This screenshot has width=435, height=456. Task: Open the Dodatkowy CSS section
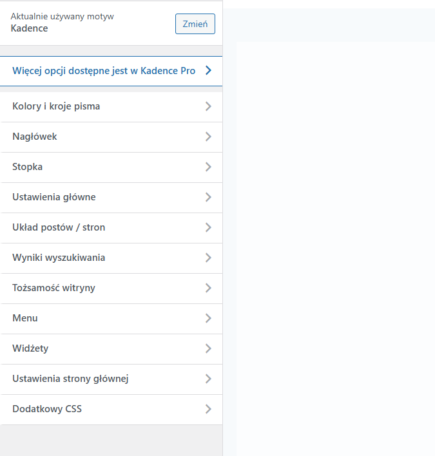pyautogui.click(x=47, y=409)
